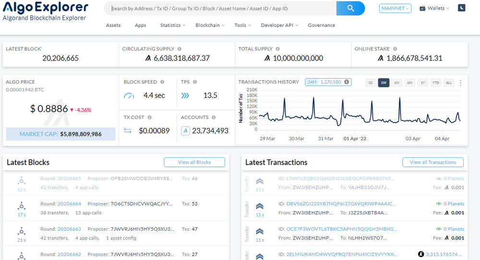480x260 pixels.
Task: Click the TX cost swap arrows icon
Action: pyautogui.click(x=128, y=131)
